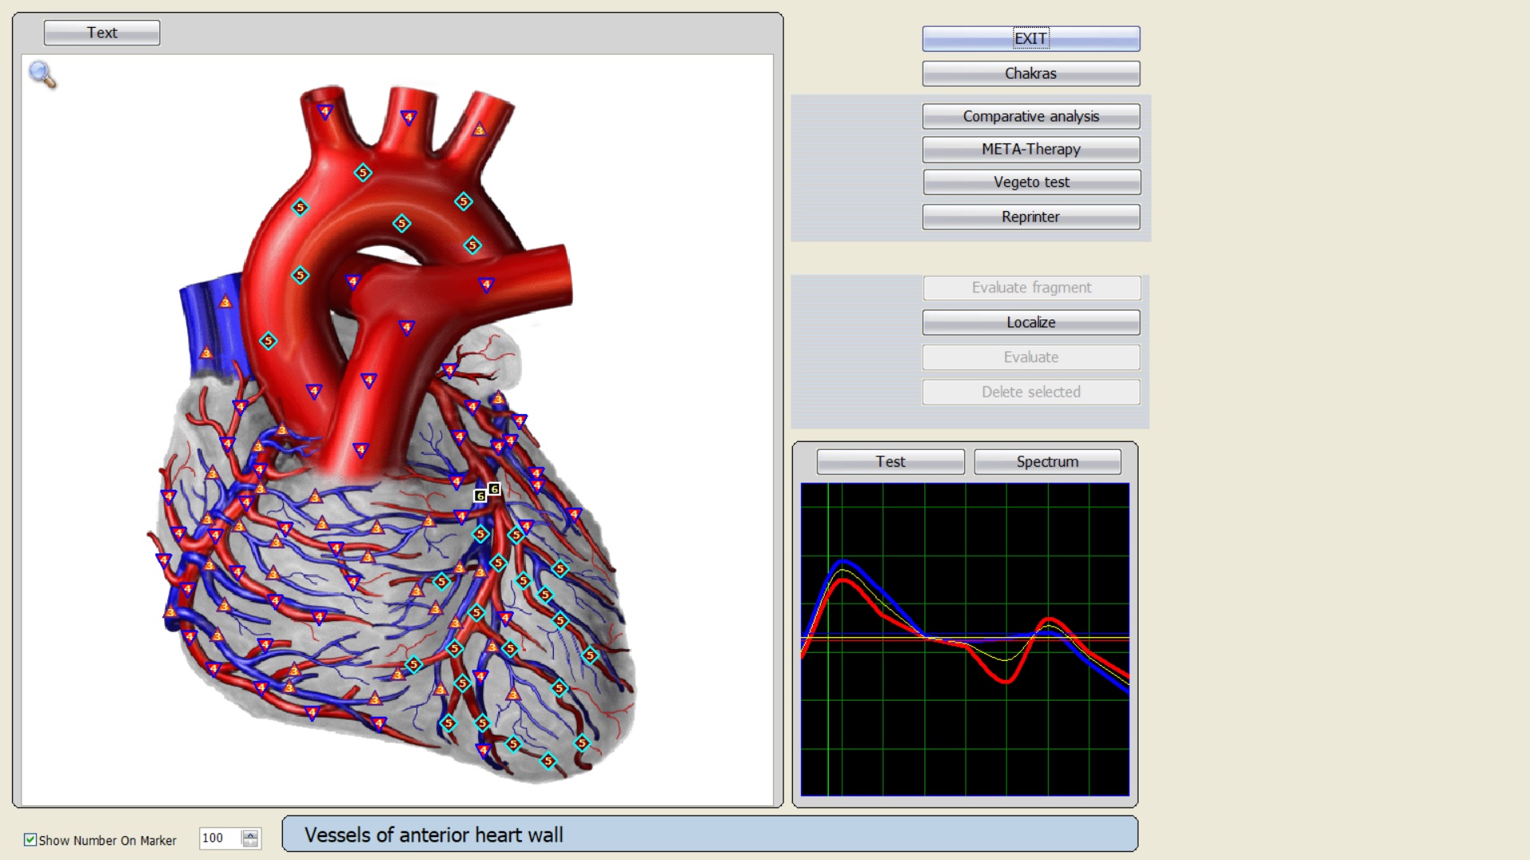Viewport: 1530px width, 860px height.
Task: Select marker 5 at center of aortic arch
Action: click(402, 224)
